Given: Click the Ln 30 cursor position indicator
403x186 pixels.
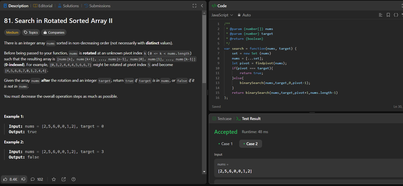Looking at the screenshot, I should [x=398, y=106].
